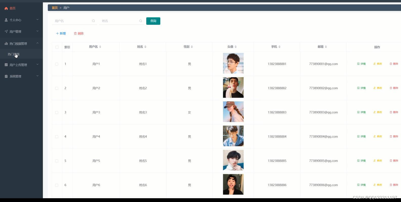Click 删除 for 用户3 row

point(394,112)
